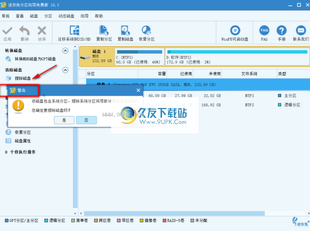
Task: Confirm the warning with Yes (是)
Action: 64,120
